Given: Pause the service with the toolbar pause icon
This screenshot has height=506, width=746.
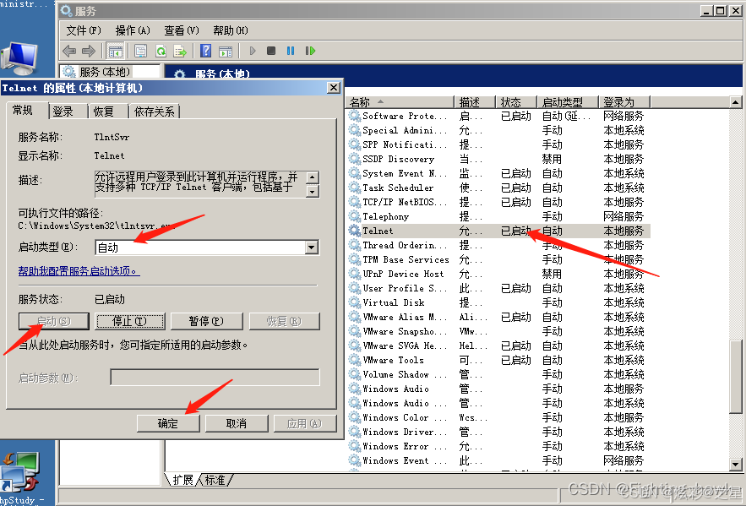Looking at the screenshot, I should 291,51.
